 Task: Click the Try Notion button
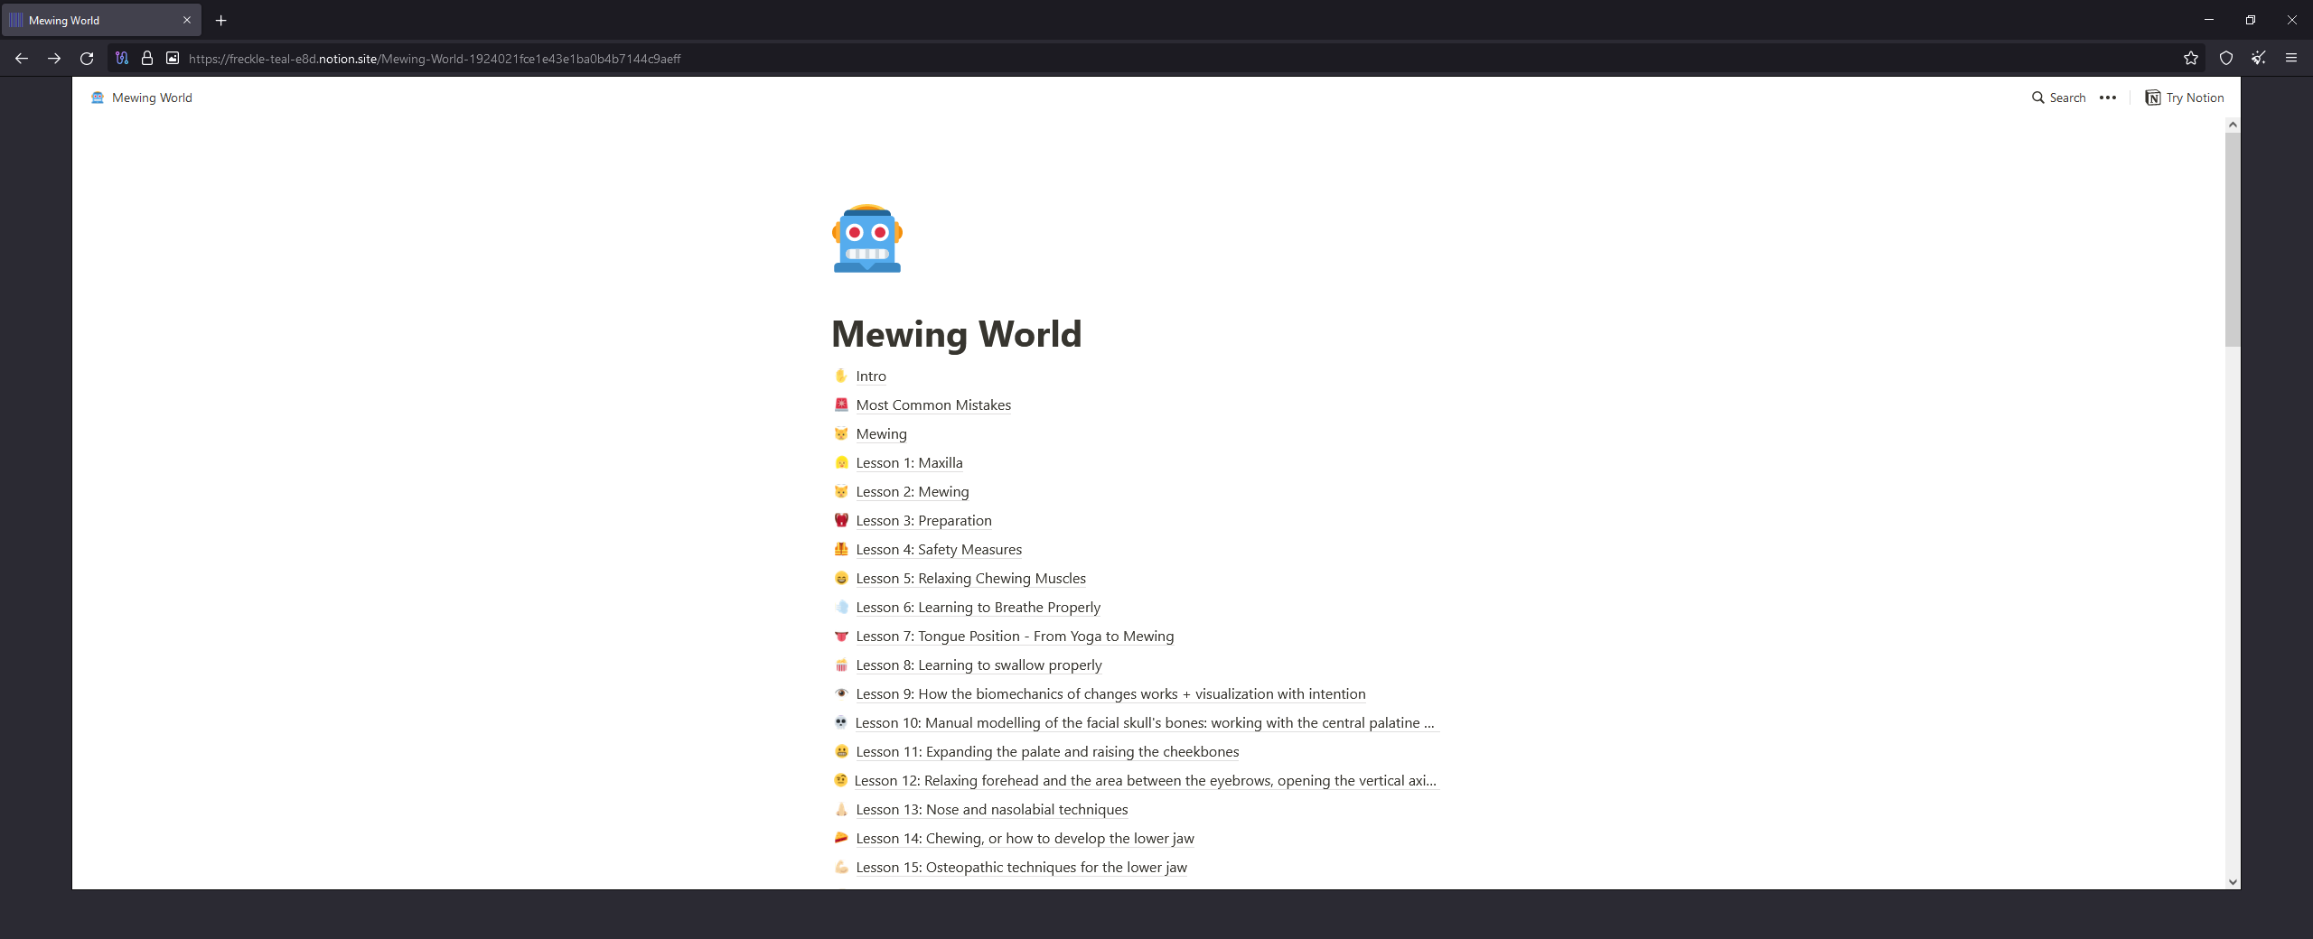pos(2185,98)
